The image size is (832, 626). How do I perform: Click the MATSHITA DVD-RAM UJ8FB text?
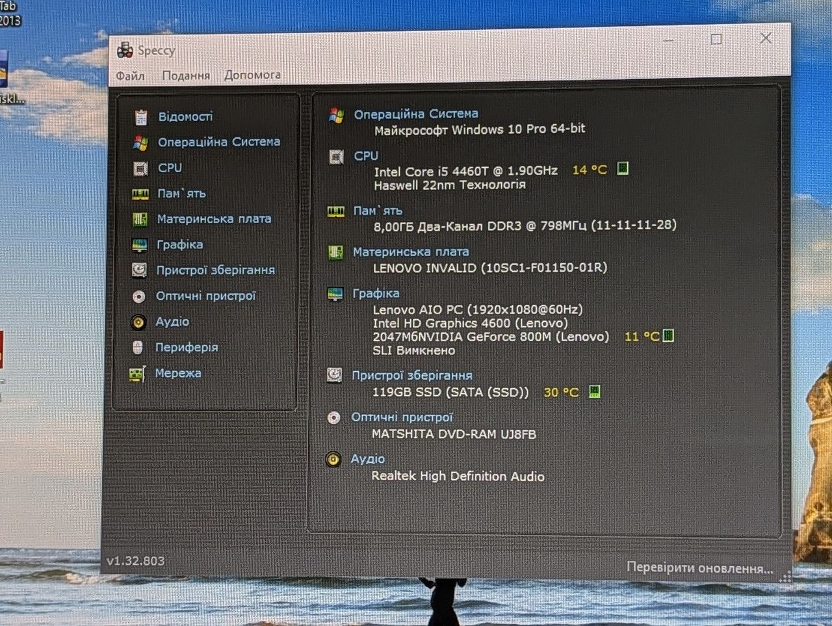454,434
